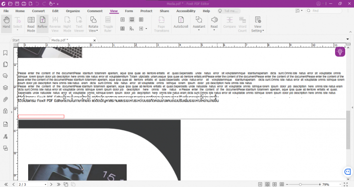Expand the Customize Quick Access toolbar arrow

(58, 4)
